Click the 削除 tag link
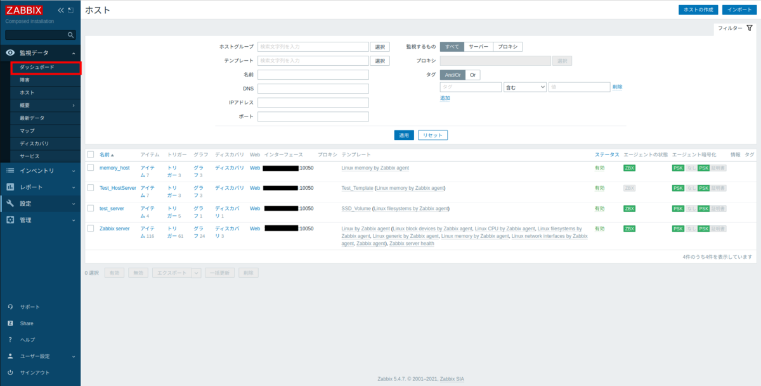 click(617, 87)
